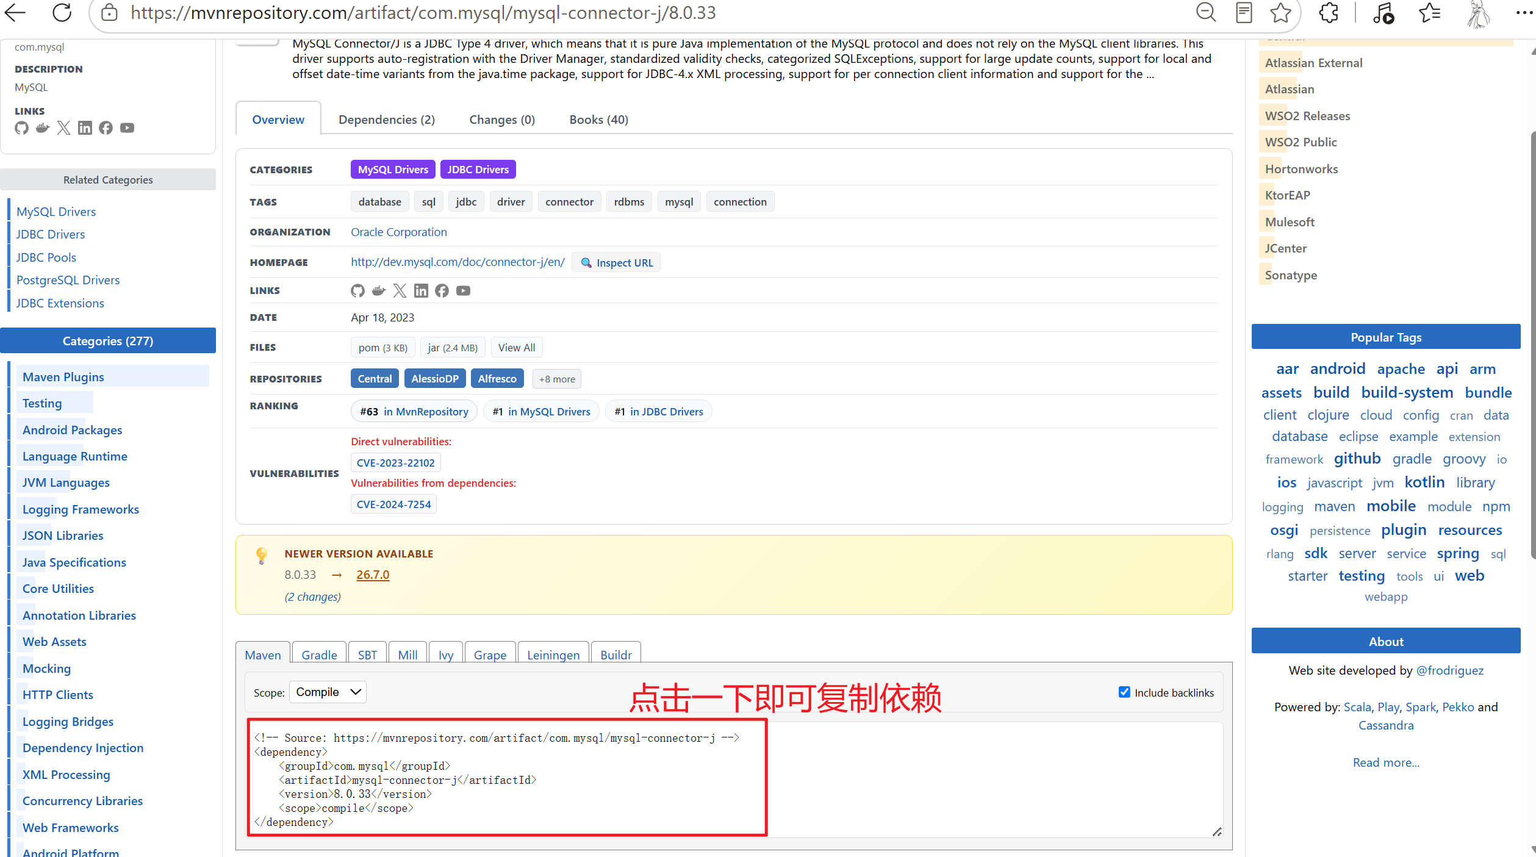Open Facebook icon in overview Links row
The height and width of the screenshot is (857, 1536).
pos(442,290)
